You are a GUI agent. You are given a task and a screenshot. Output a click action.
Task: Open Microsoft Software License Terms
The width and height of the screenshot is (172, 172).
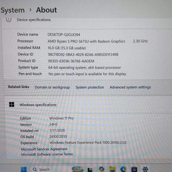(47, 154)
